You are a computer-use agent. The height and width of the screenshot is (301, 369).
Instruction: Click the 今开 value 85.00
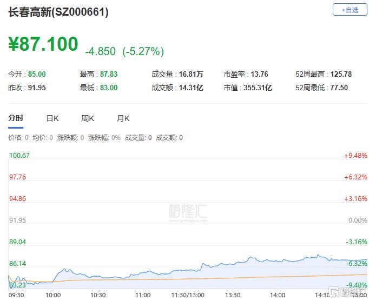(x=37, y=74)
